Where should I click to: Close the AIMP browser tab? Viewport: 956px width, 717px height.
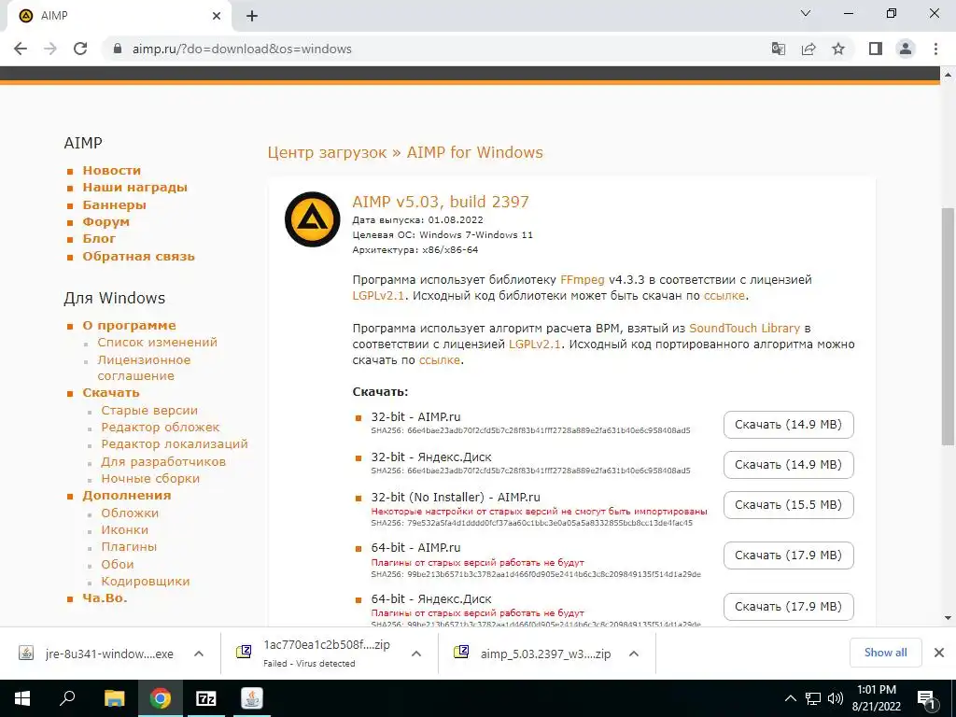(x=217, y=16)
